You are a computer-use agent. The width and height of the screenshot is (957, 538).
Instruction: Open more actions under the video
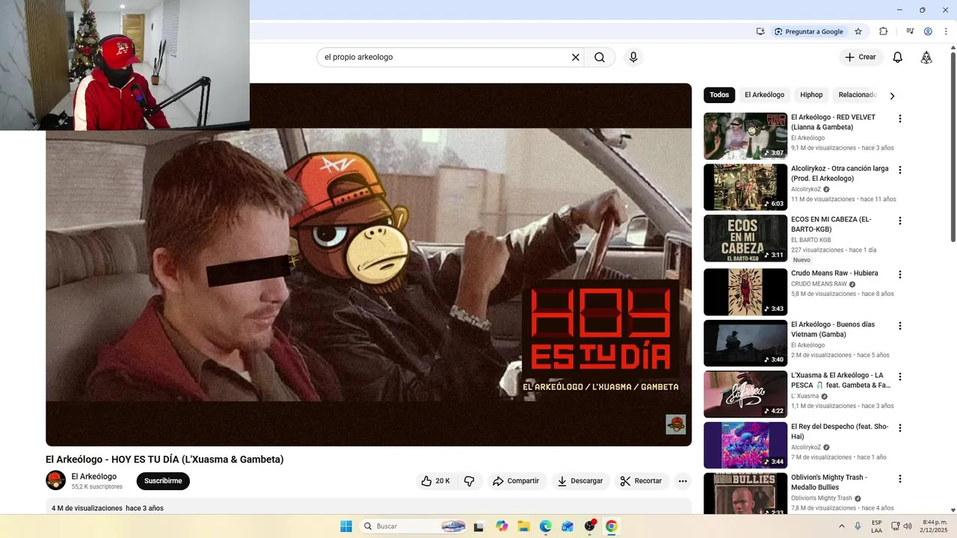click(x=683, y=481)
